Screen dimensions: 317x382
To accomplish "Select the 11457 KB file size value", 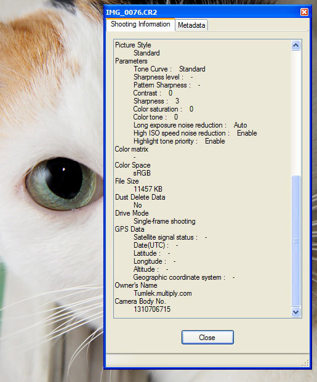I will point(148,189).
